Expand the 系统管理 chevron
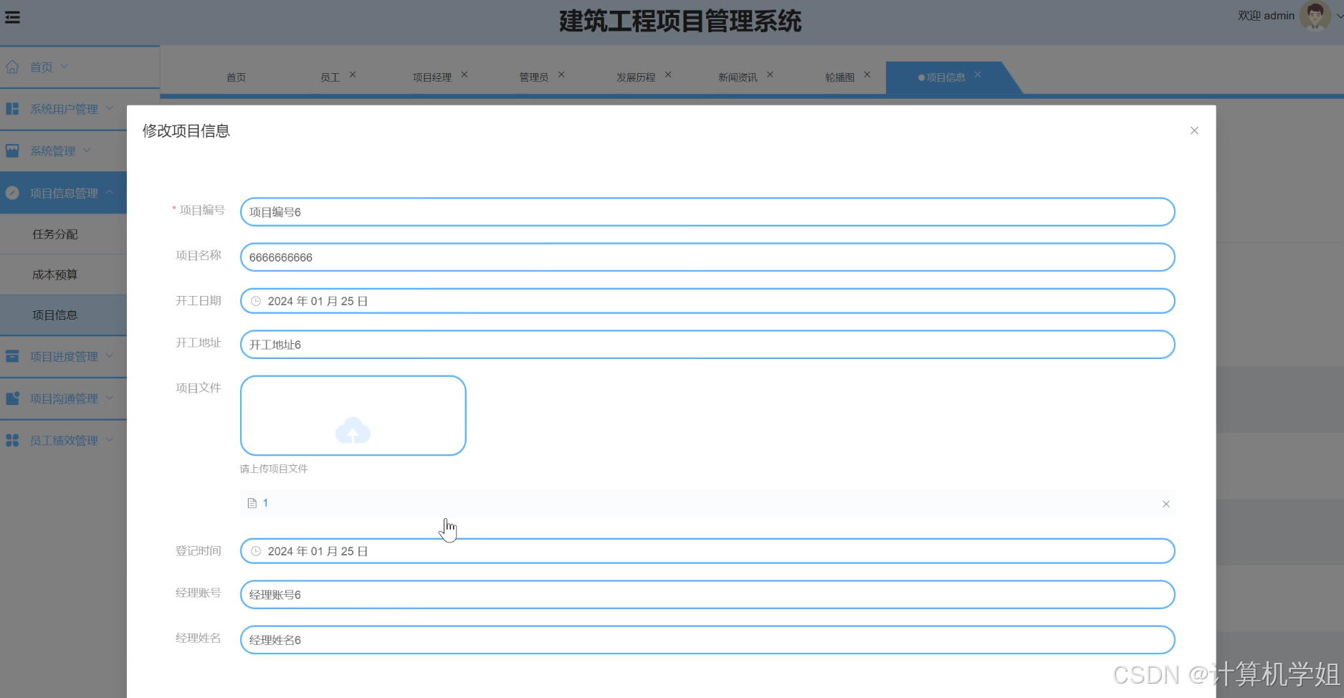Screen dimensions: 1344x698 tap(87, 150)
